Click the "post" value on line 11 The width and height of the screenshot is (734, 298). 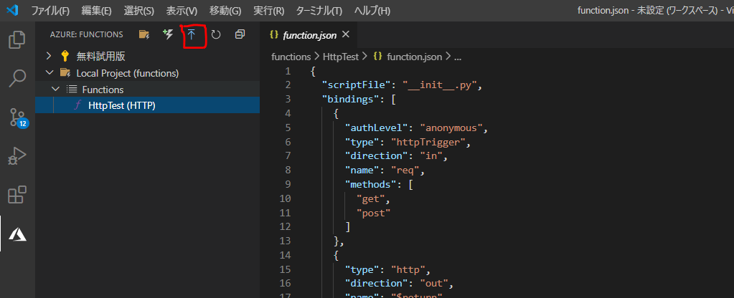[374, 213]
